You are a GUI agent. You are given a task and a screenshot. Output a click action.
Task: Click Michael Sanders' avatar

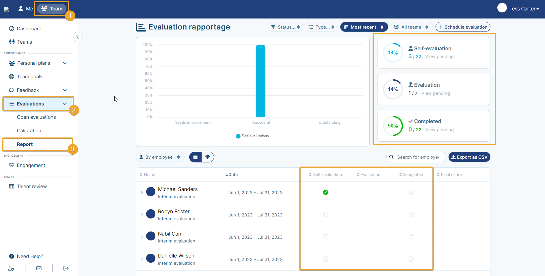click(151, 192)
